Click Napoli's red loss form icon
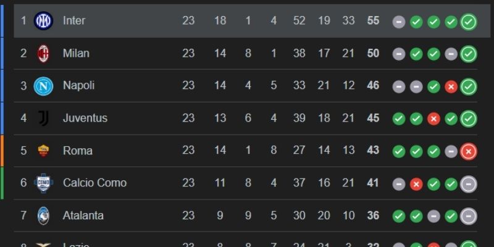Viewport: 494px width, 247px height. coord(451,86)
